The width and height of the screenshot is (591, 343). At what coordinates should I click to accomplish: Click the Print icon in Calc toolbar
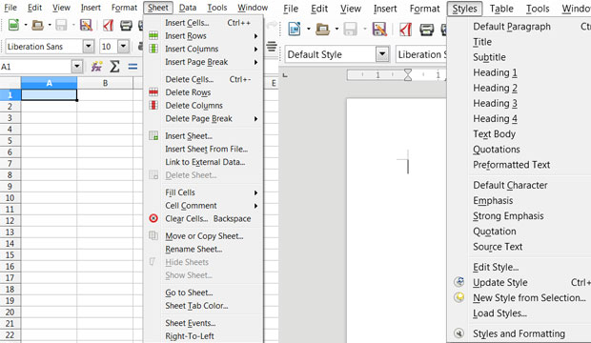tap(126, 26)
